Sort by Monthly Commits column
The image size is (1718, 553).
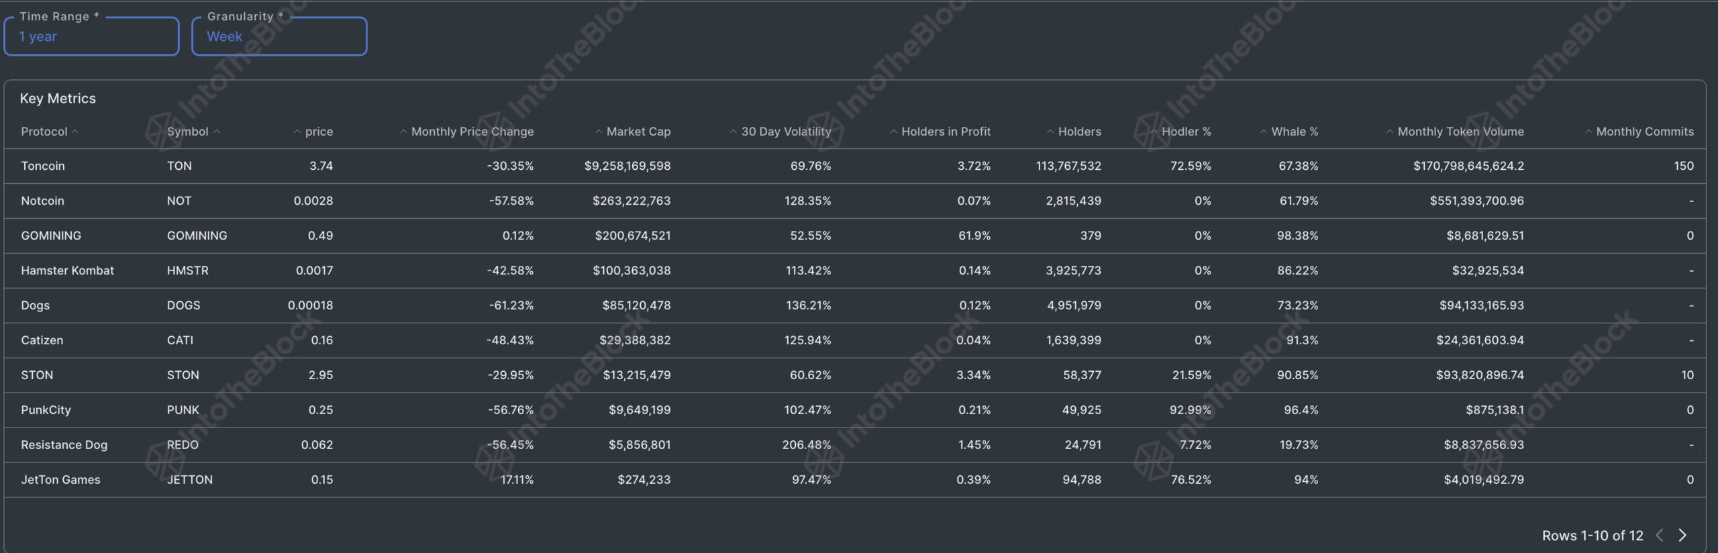click(x=1644, y=132)
